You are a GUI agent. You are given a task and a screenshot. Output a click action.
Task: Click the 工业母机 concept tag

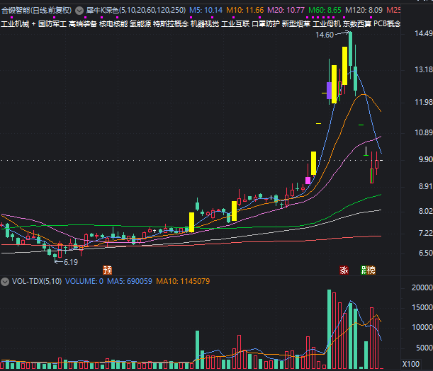coord(327,24)
